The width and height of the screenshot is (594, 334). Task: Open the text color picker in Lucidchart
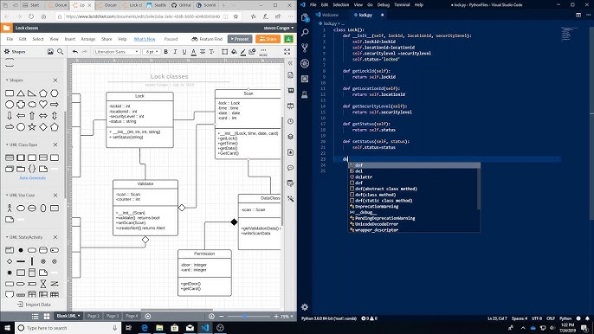193,52
